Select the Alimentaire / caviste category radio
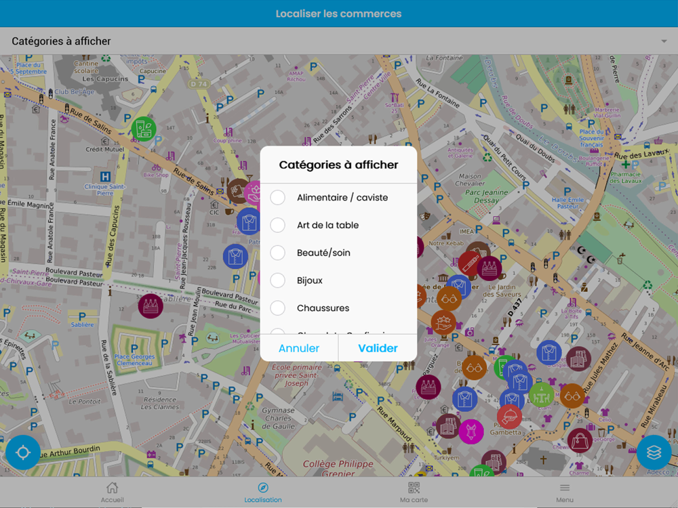Screen dimensions: 678x508 (277, 197)
